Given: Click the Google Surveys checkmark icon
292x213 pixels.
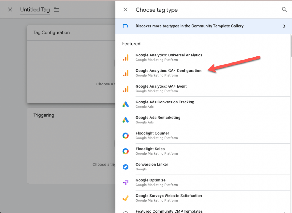Looking at the screenshot, I should (x=126, y=198).
